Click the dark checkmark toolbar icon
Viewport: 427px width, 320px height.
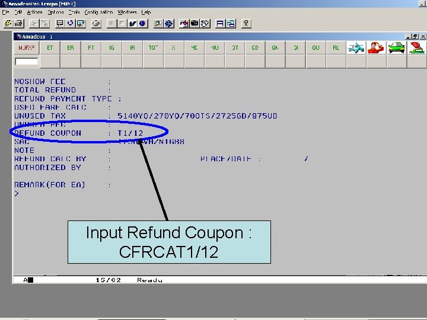pyautogui.click(x=132, y=23)
